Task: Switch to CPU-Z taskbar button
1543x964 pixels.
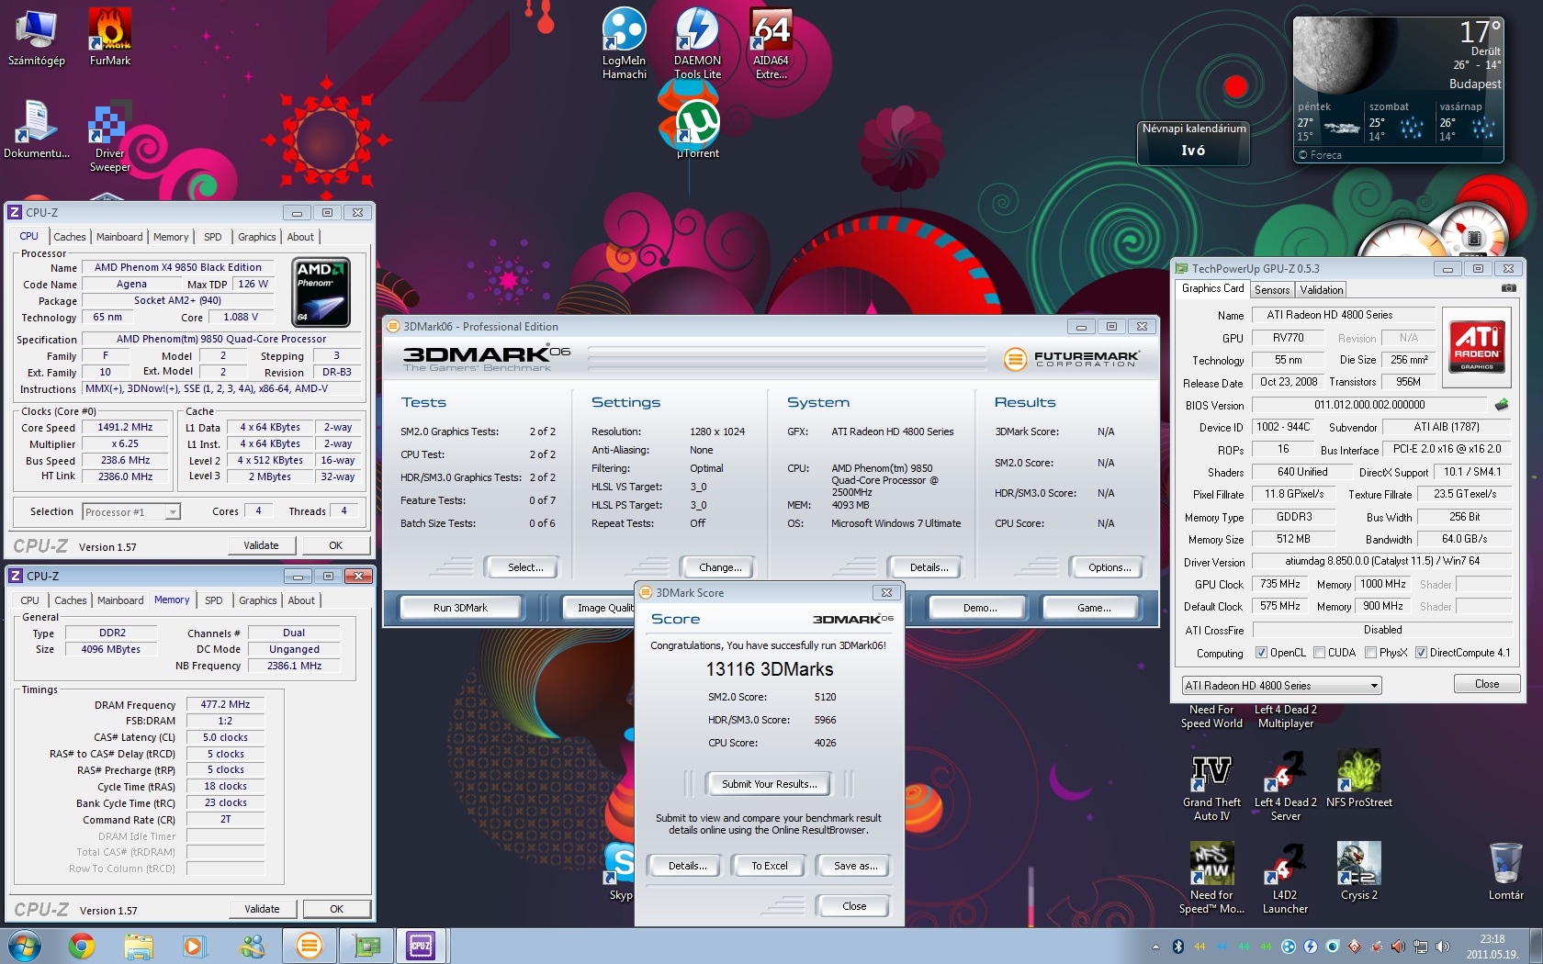Action: pyautogui.click(x=421, y=946)
